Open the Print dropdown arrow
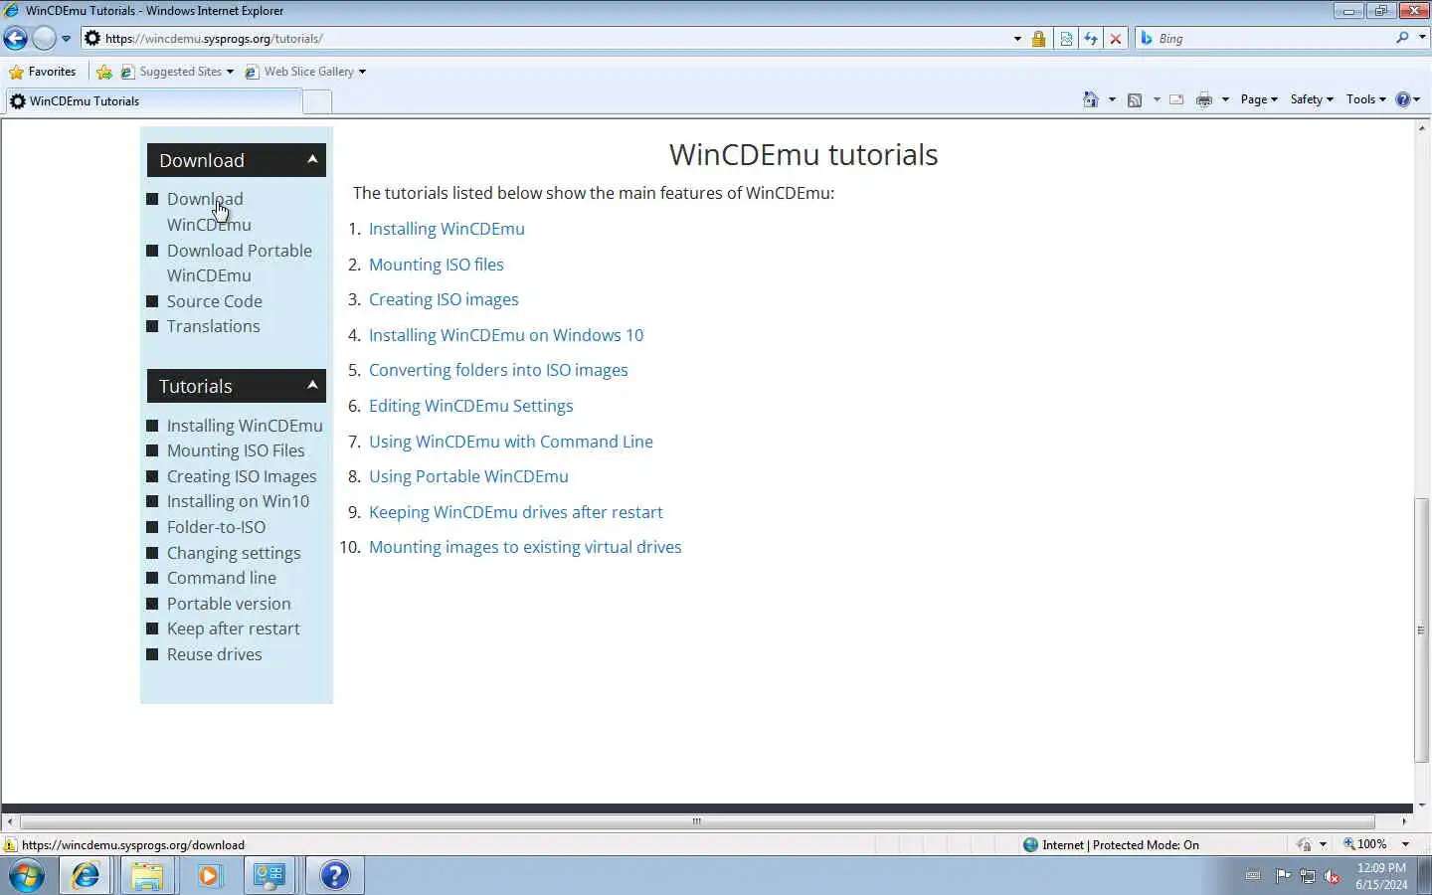Viewport: 1432px width, 895px height. click(1225, 99)
